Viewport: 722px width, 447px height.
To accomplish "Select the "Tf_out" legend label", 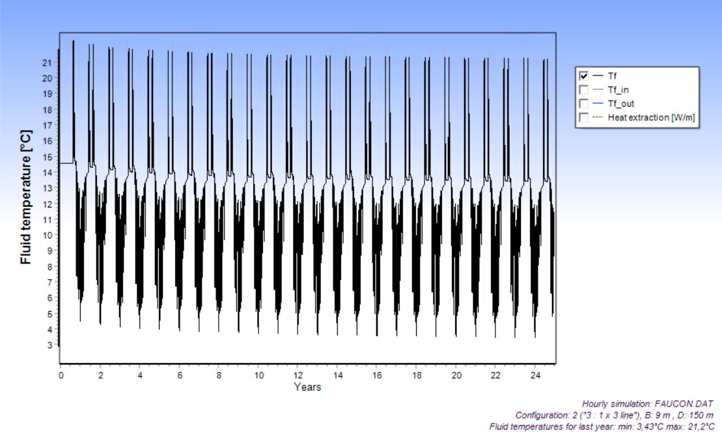I will click(x=620, y=103).
